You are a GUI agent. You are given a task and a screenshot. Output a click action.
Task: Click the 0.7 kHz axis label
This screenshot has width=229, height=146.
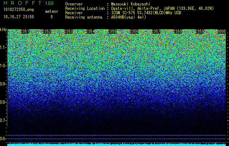(x=3, y=120)
